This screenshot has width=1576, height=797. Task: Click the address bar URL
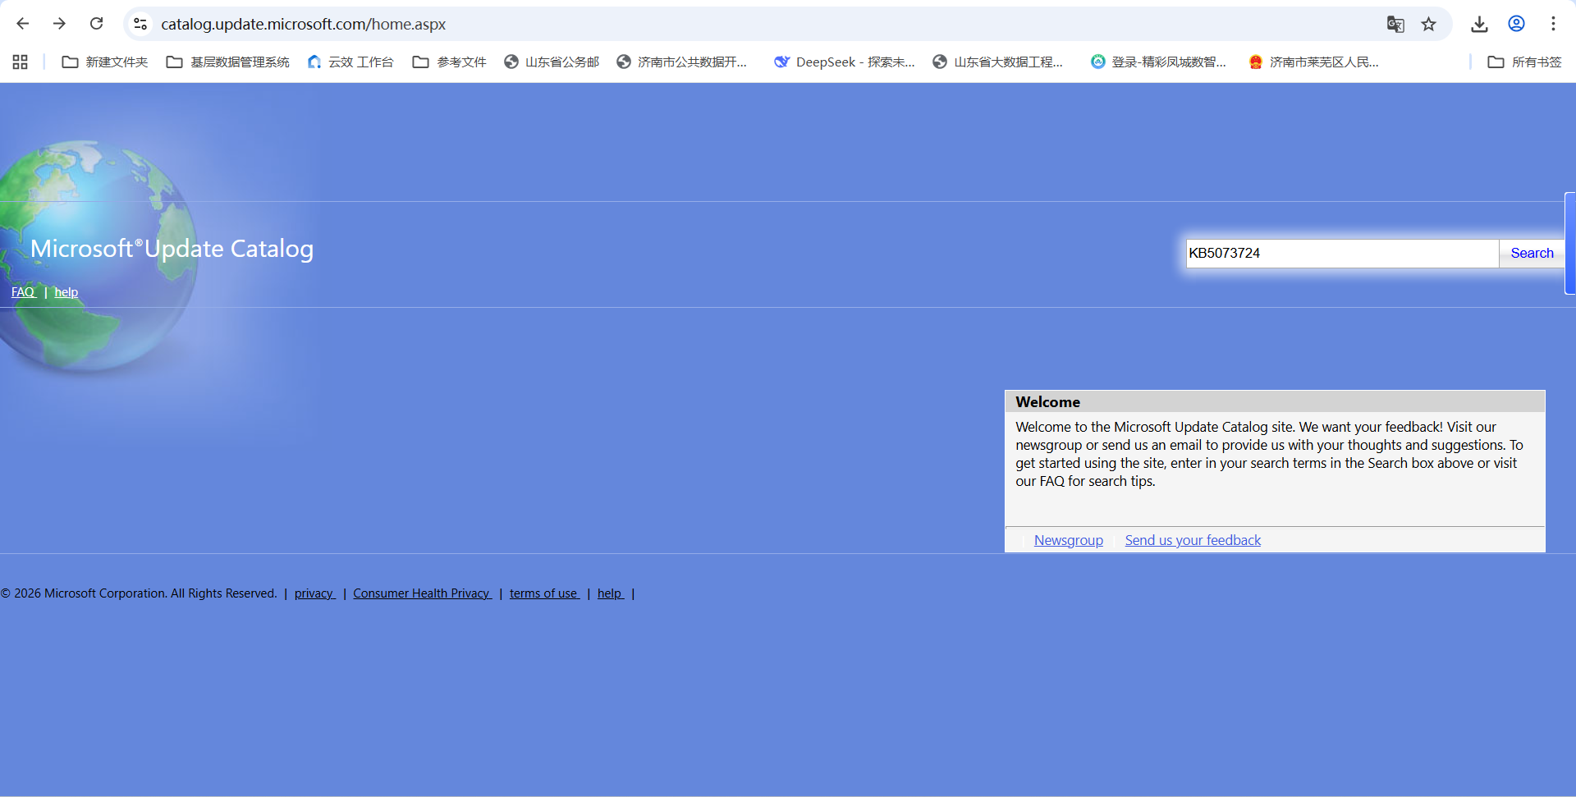click(x=303, y=24)
